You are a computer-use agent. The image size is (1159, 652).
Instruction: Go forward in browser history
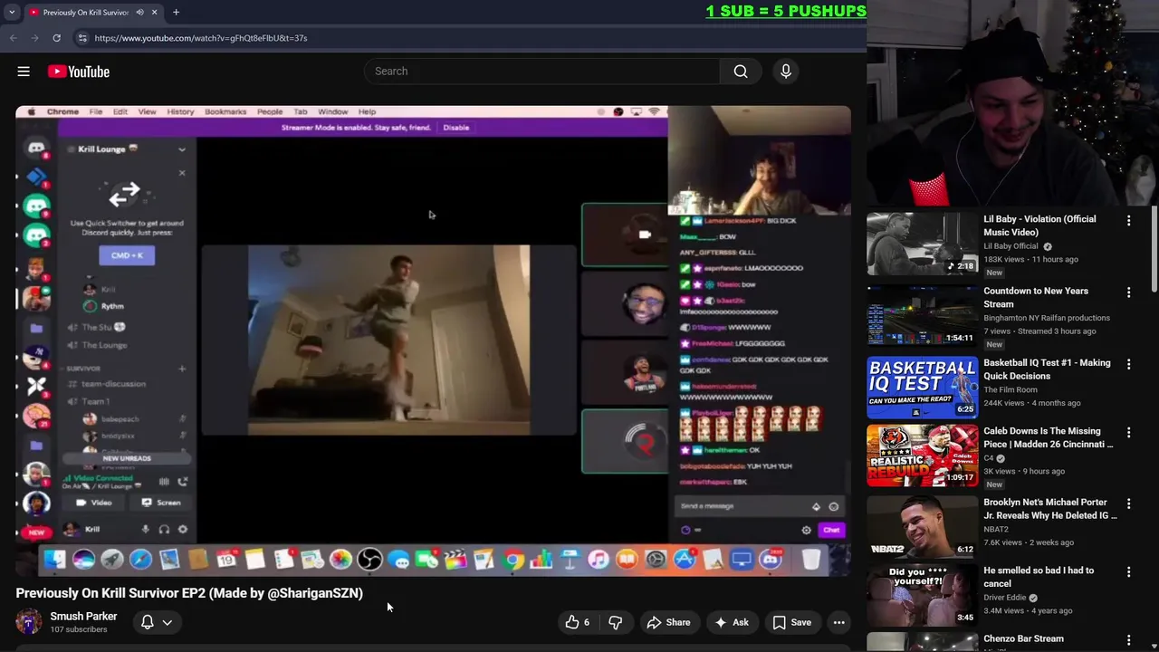point(35,38)
